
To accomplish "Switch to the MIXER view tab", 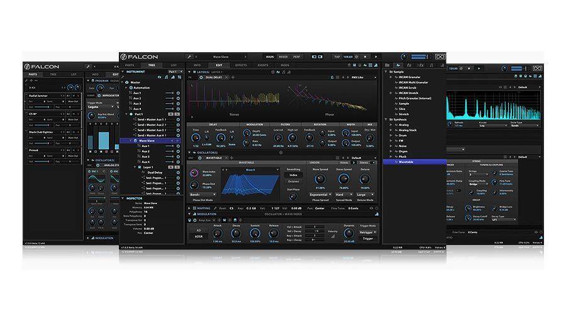I will point(284,57).
